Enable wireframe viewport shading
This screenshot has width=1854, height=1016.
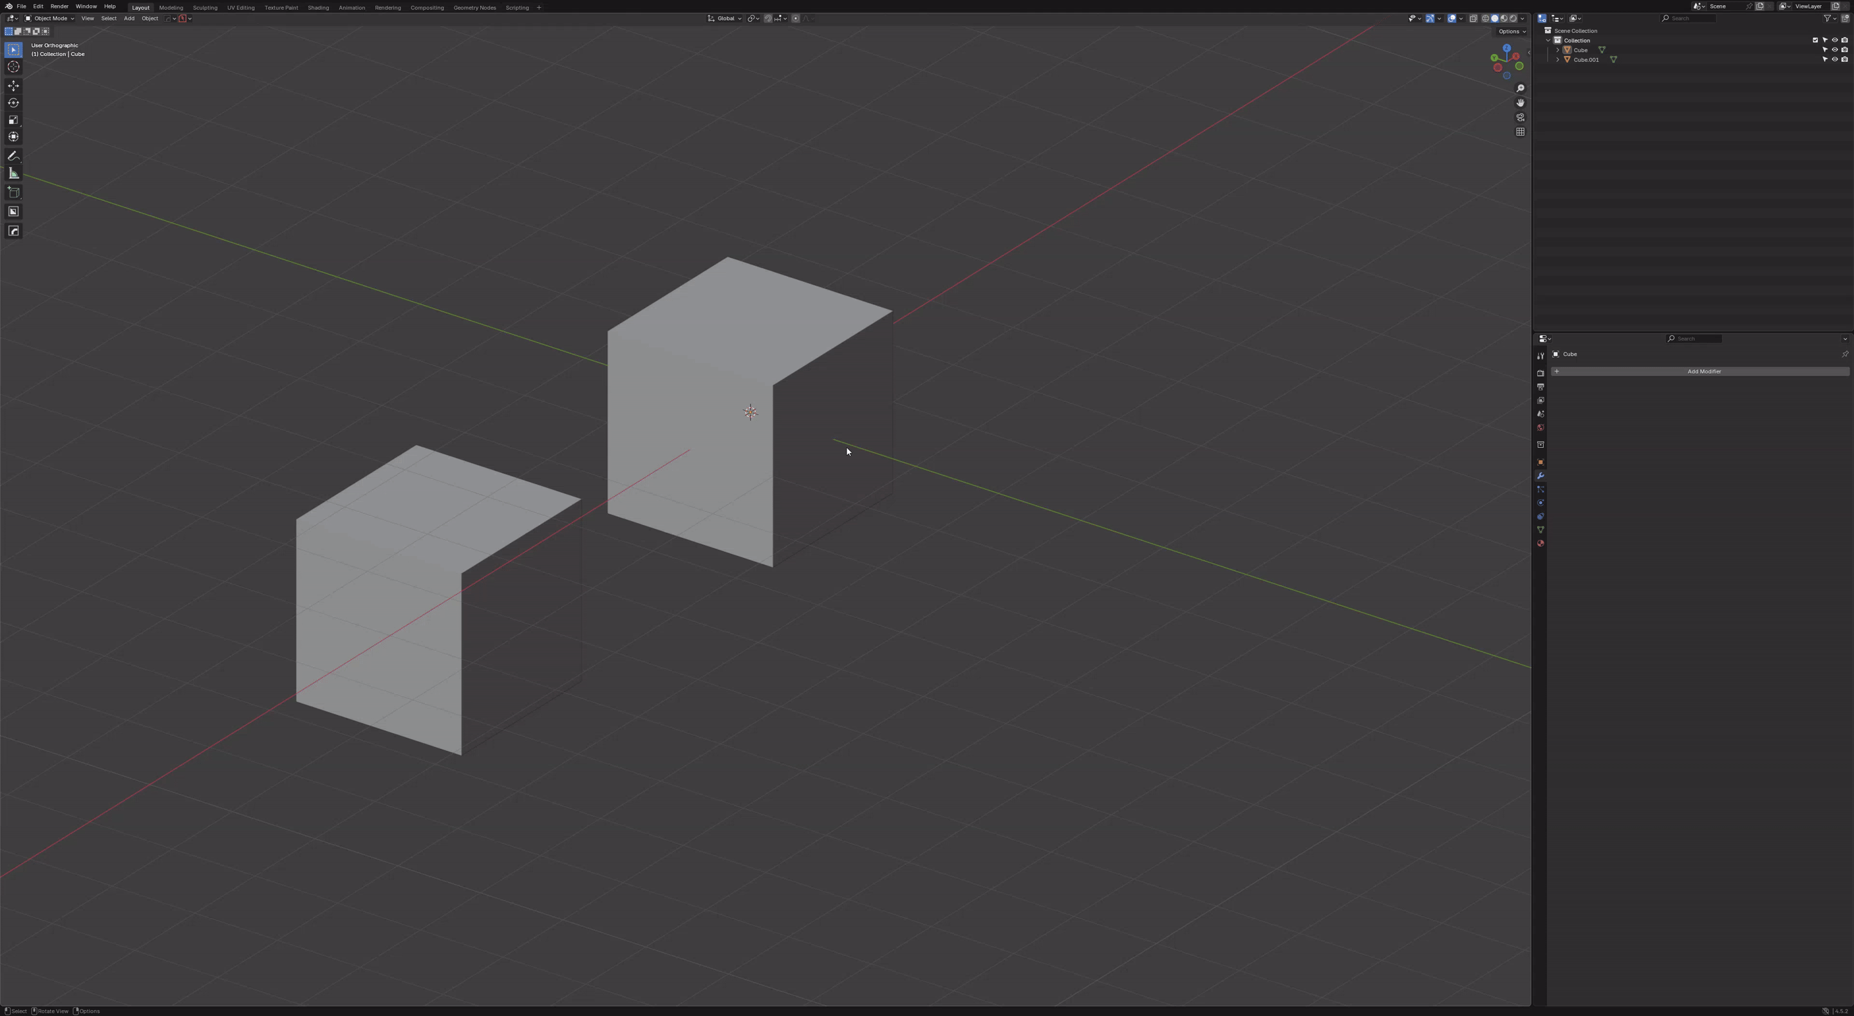tap(1486, 19)
